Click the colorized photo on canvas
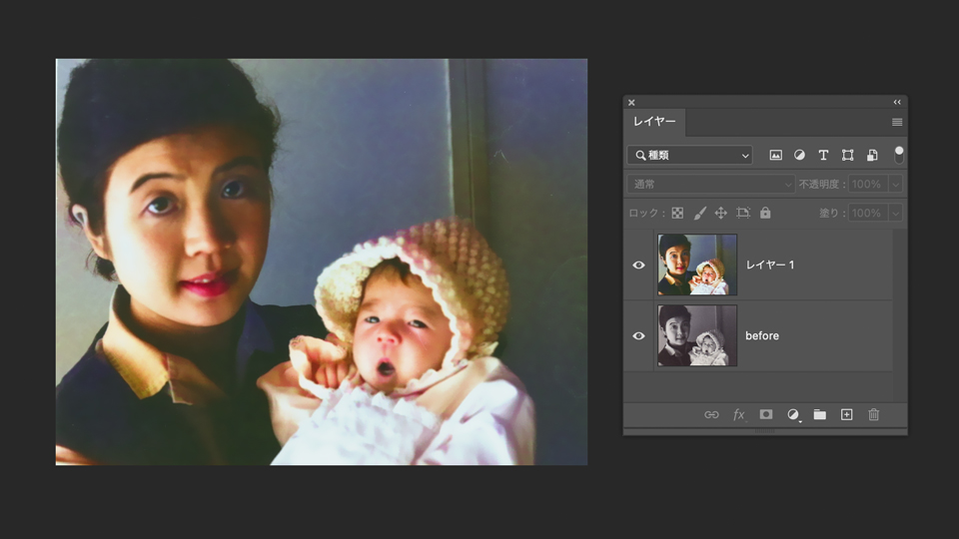Viewport: 959px width, 539px height. pos(322,262)
